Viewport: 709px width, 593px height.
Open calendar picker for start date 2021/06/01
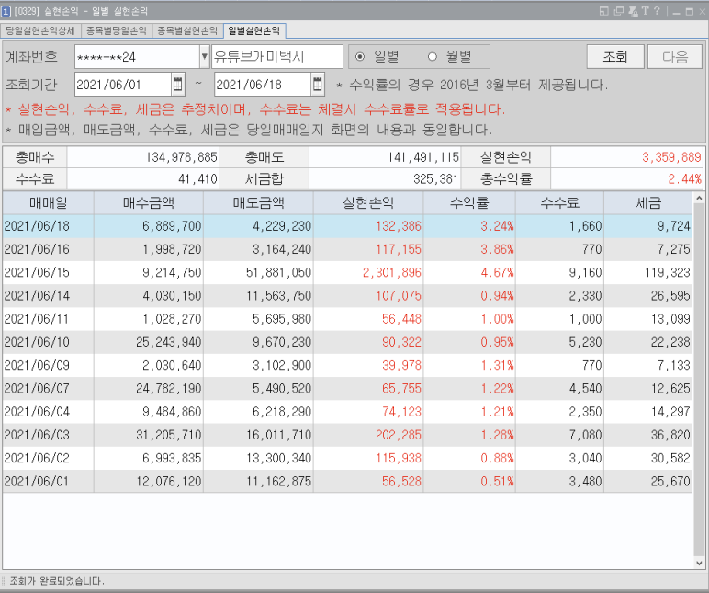177,85
